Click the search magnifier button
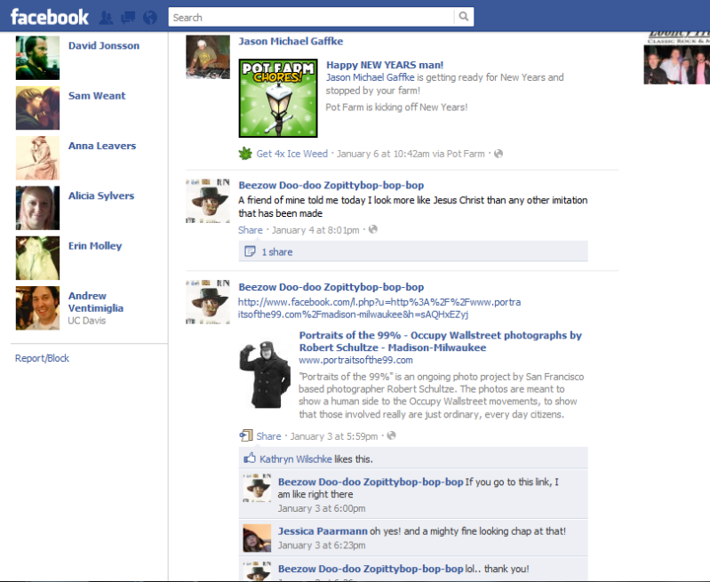This screenshot has width=710, height=582. pyautogui.click(x=463, y=17)
